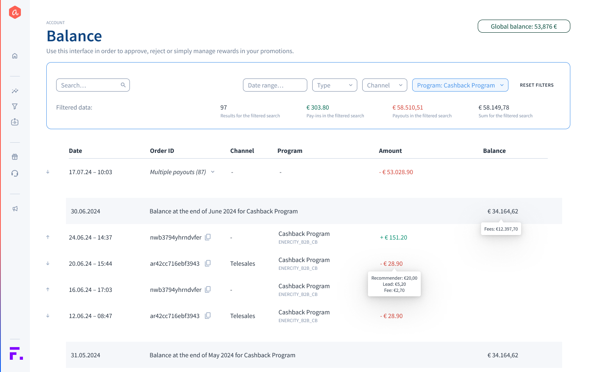Expand the Multiple payouts (87) row
This screenshot has width=590, height=372.
pos(213,172)
